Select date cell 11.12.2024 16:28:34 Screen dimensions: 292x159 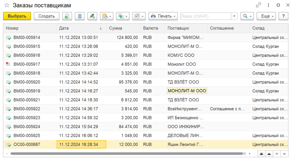(81, 145)
